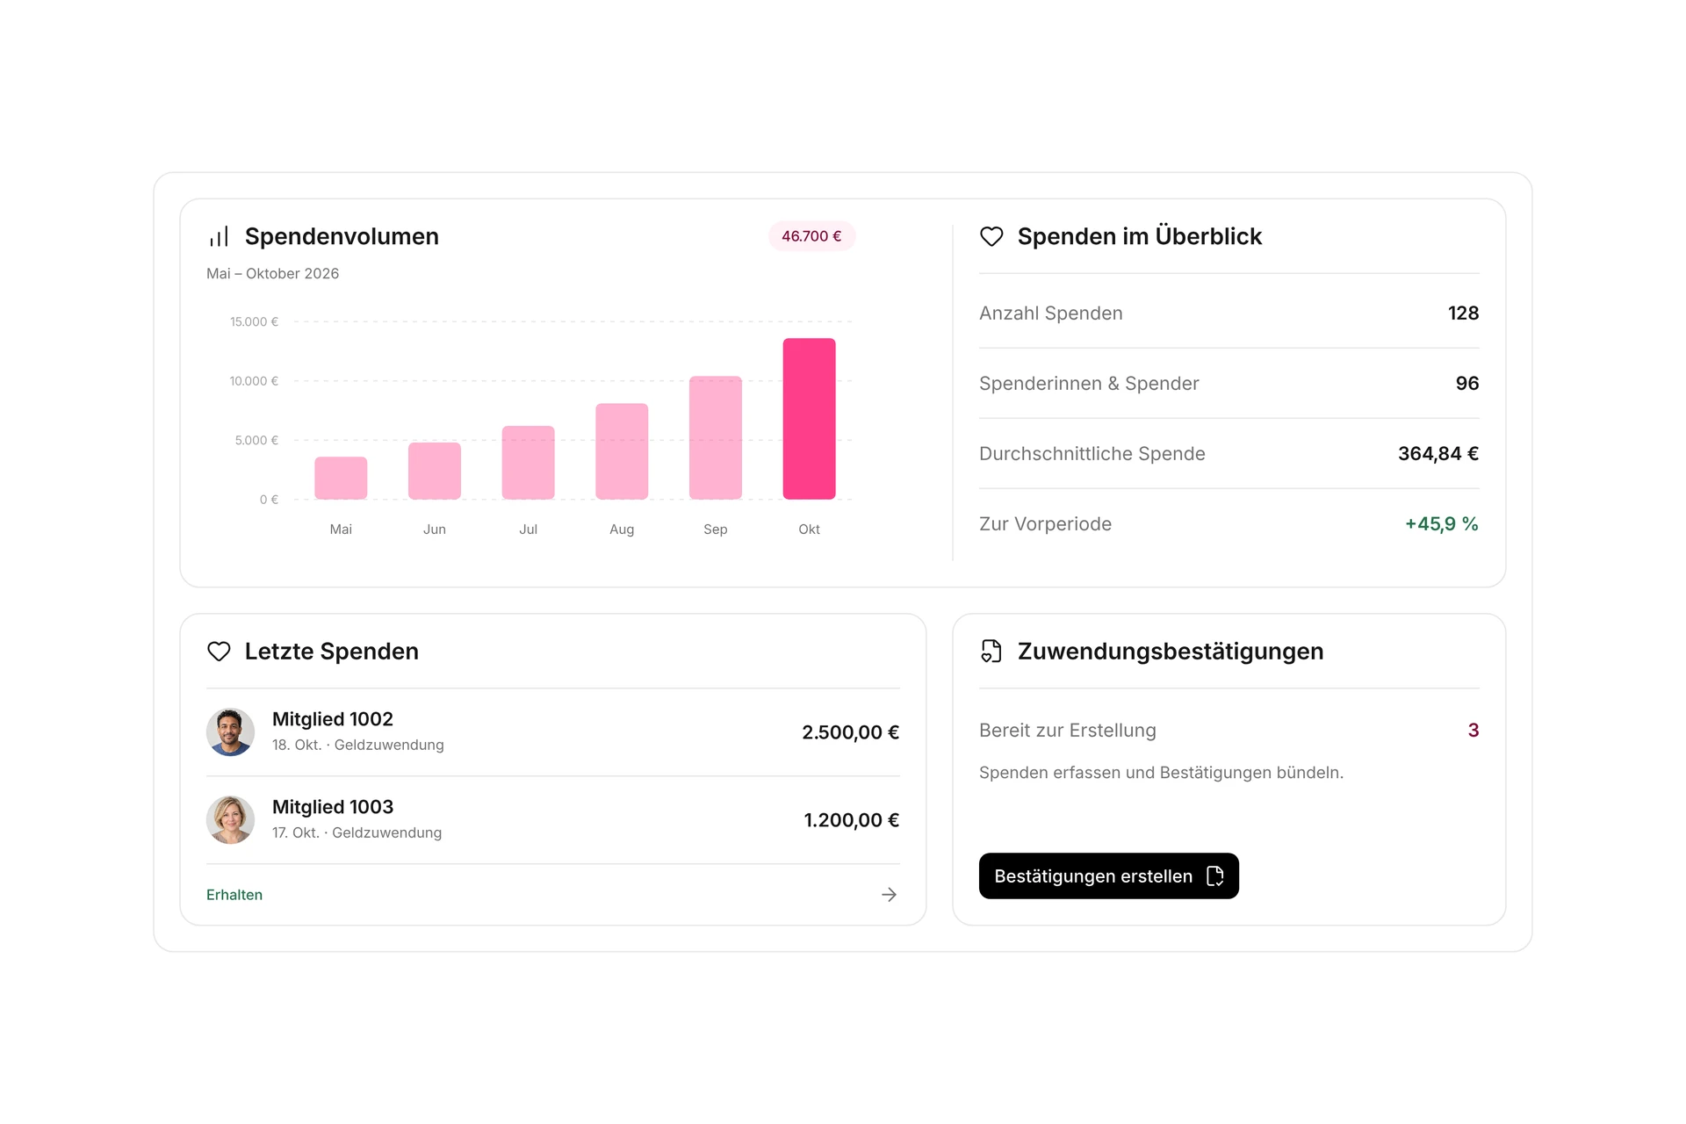Click the 15.000 € axis label

[x=254, y=321]
